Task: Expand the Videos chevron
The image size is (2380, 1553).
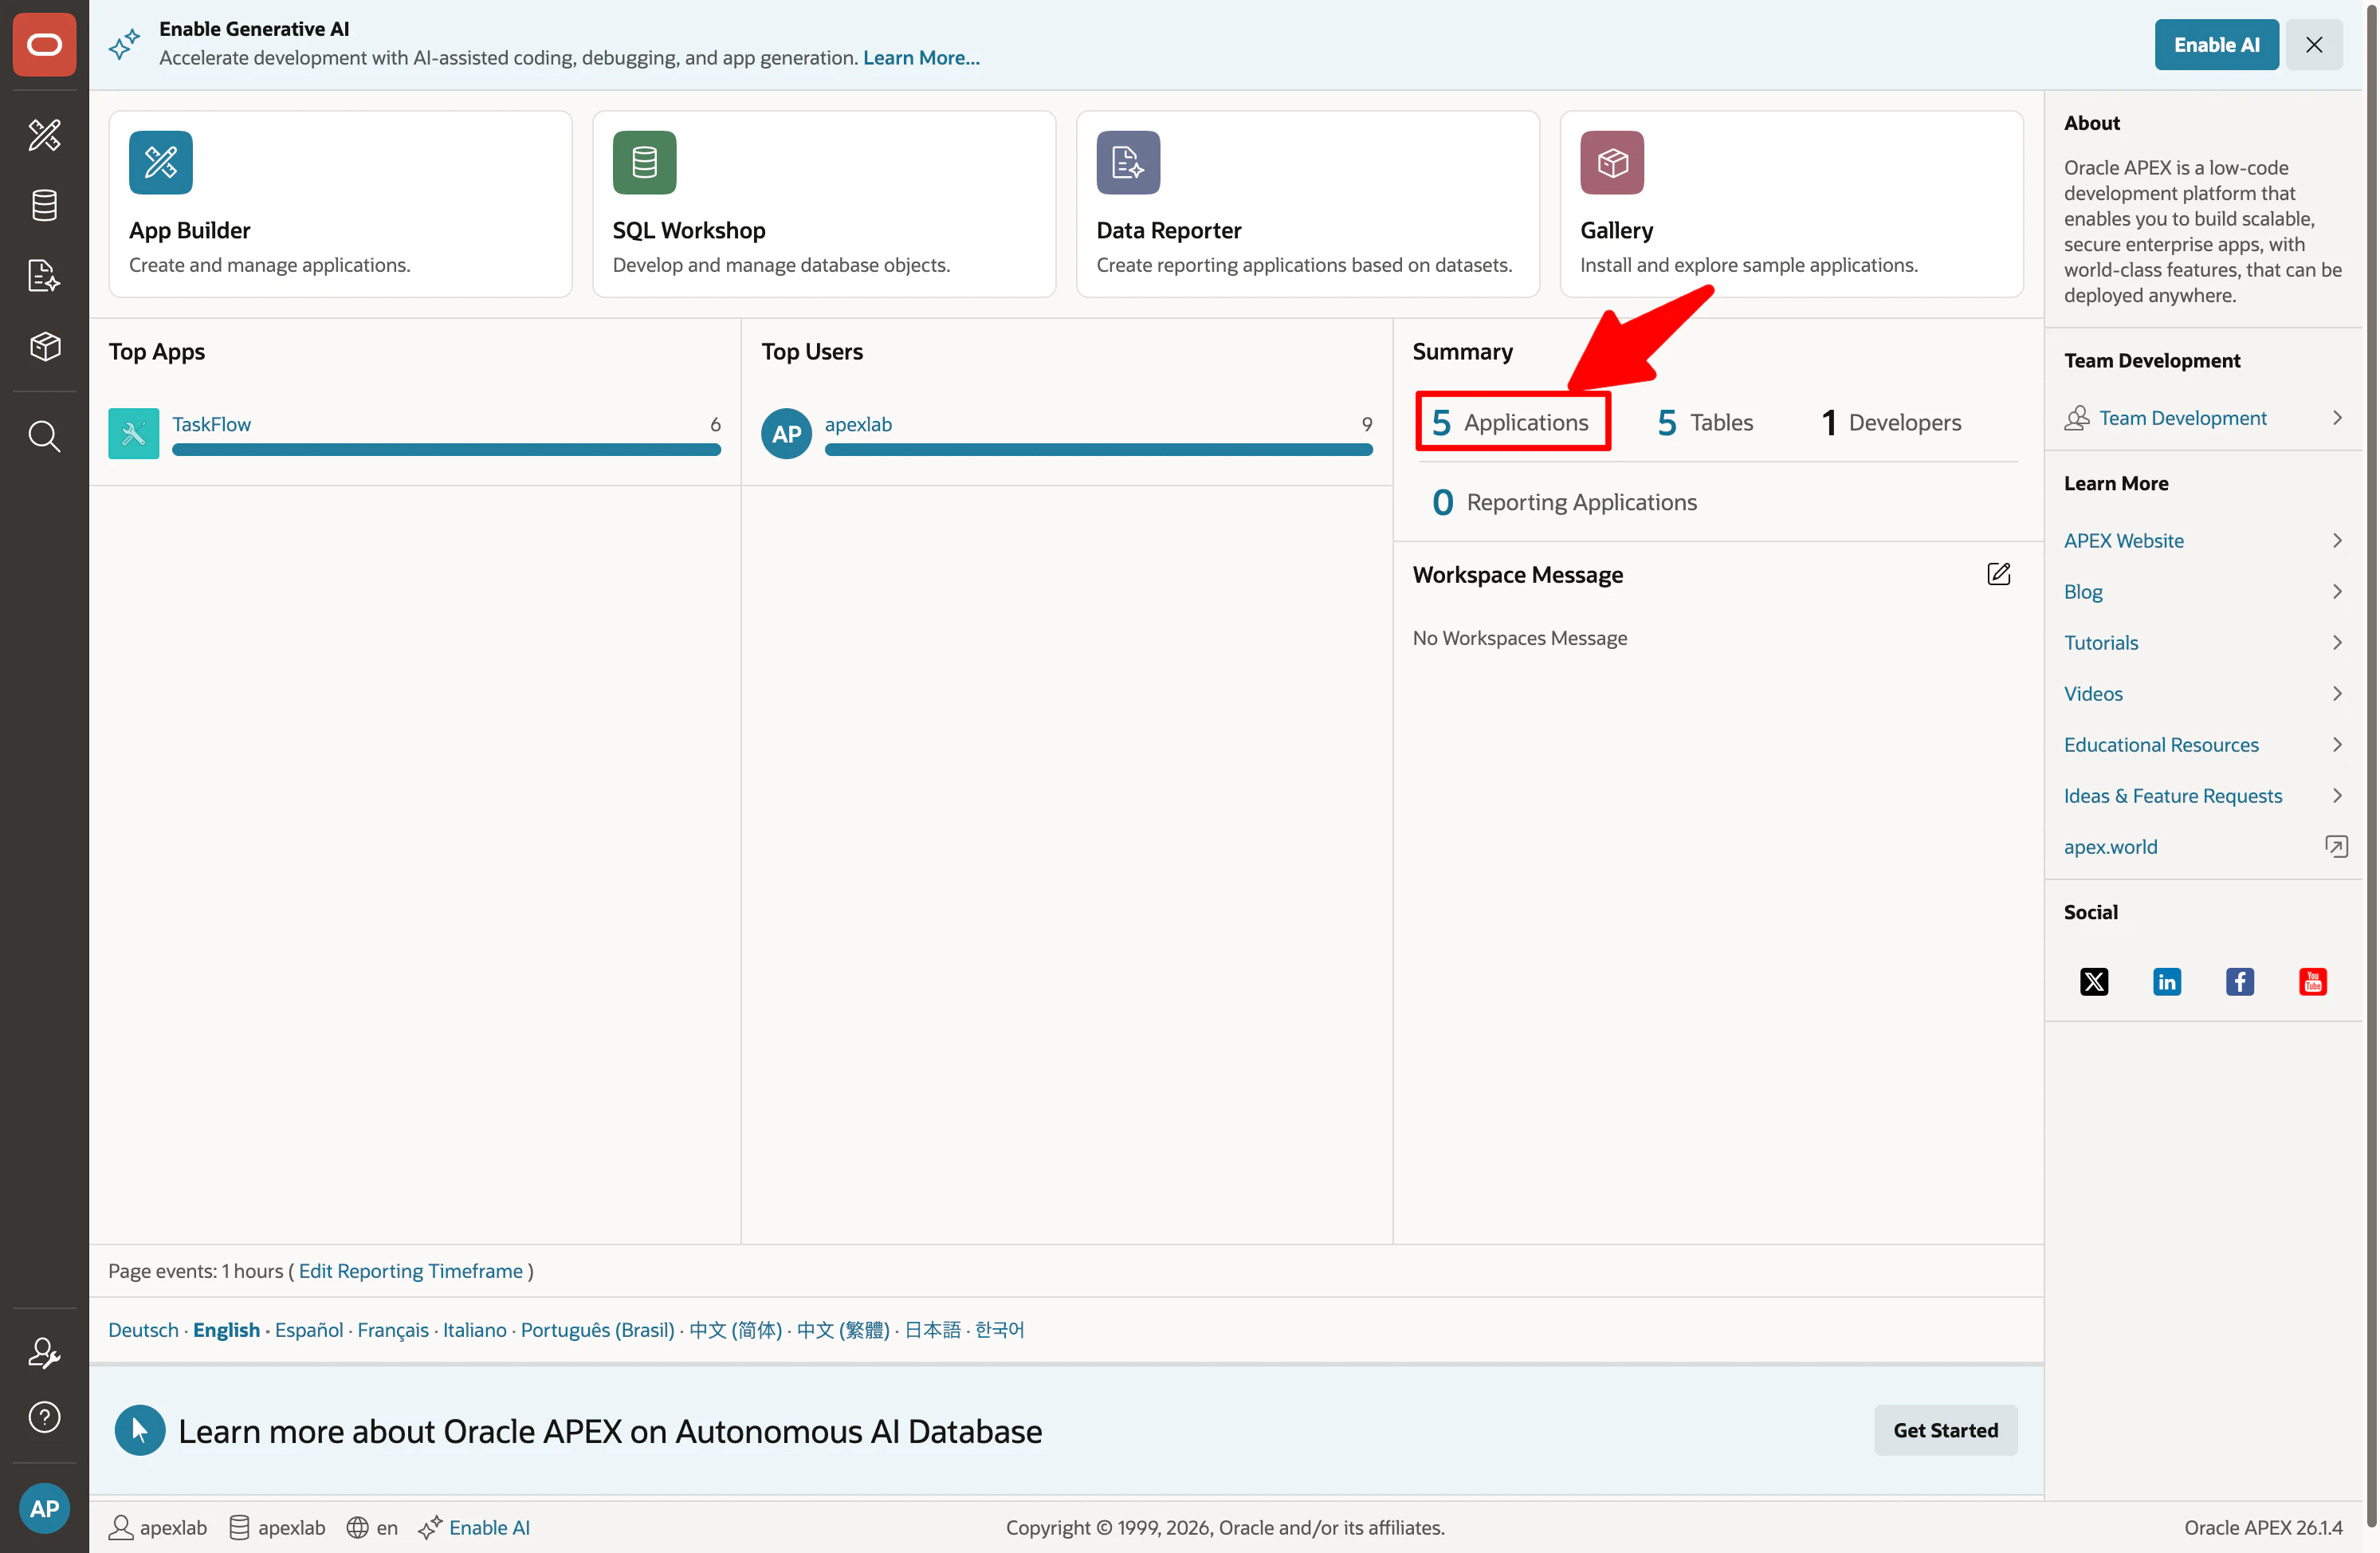Action: click(2338, 693)
